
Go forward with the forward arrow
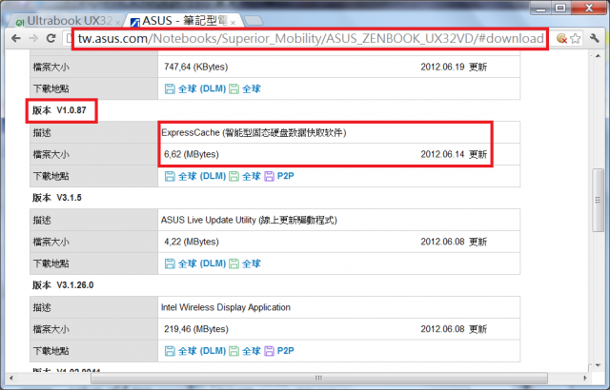[33, 38]
